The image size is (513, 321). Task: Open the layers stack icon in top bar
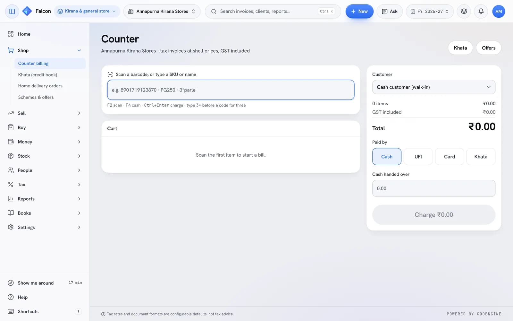click(x=464, y=11)
